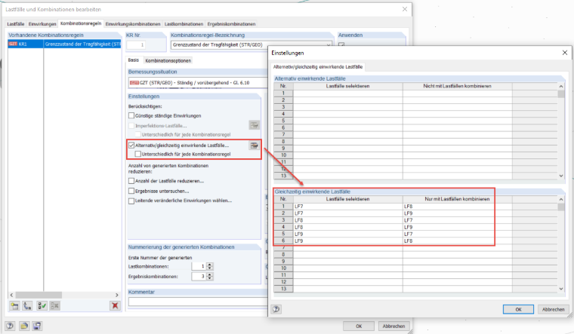Increase the Ergebniskombinationen starting number
574x334 pixels.
click(x=210, y=274)
